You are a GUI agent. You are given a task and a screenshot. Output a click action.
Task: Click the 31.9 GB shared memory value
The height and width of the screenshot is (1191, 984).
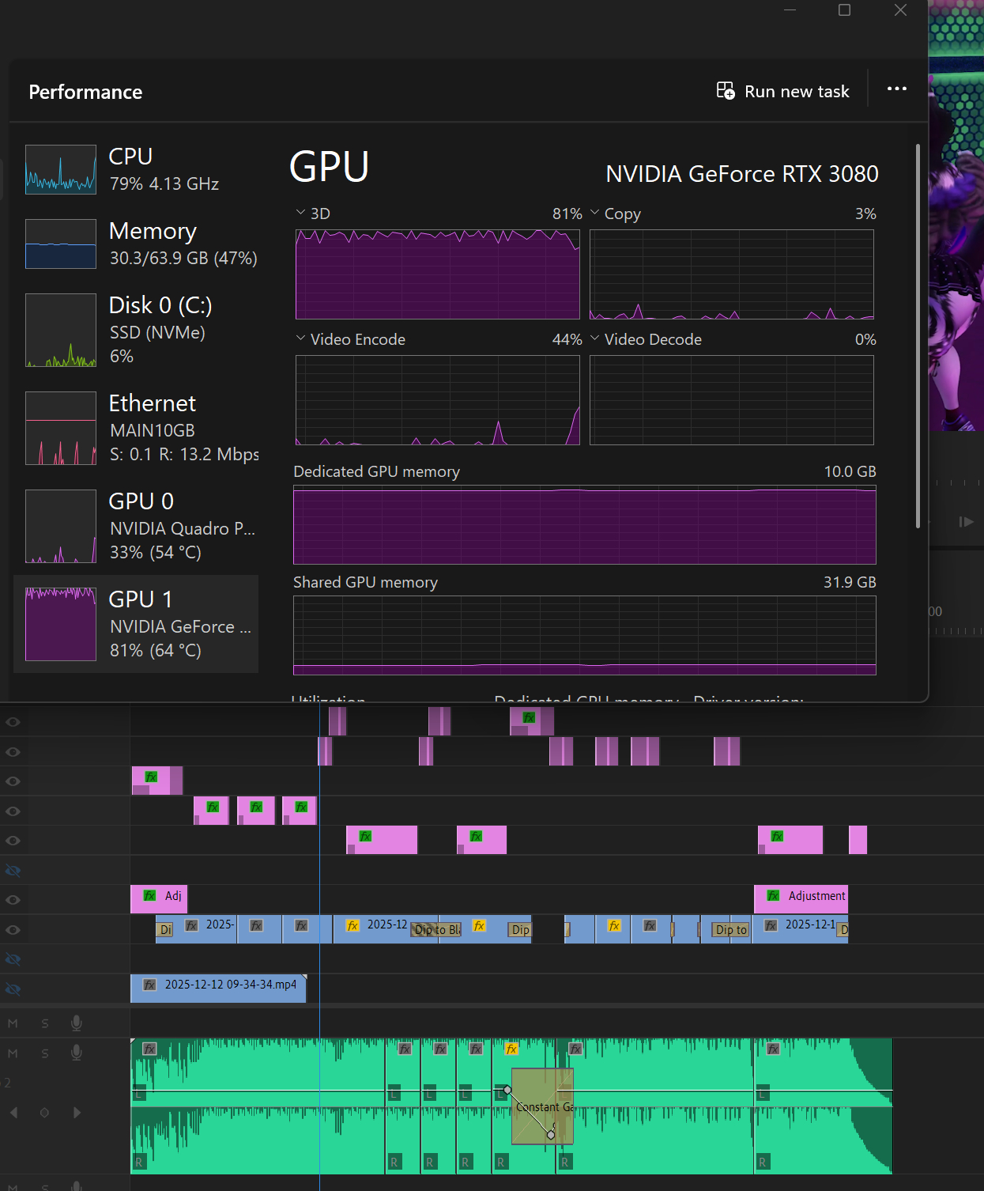[x=850, y=582]
